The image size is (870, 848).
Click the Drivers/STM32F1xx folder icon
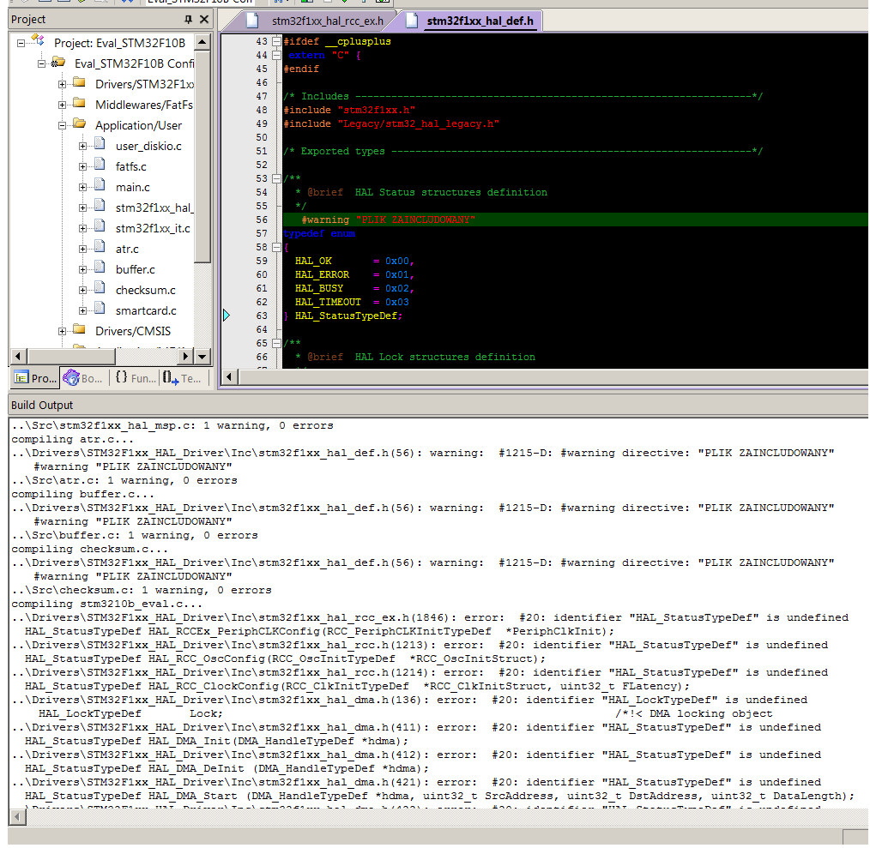coord(79,83)
